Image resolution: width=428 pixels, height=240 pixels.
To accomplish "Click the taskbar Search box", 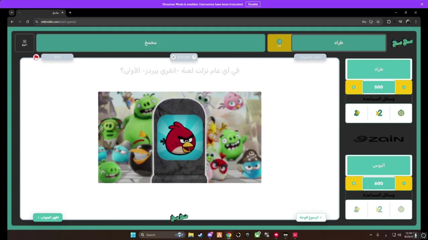I will pos(162,235).
